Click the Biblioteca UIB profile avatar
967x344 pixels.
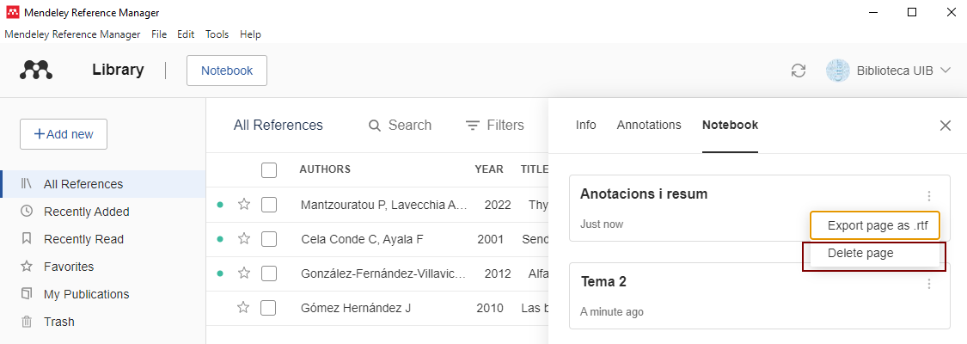coord(838,71)
